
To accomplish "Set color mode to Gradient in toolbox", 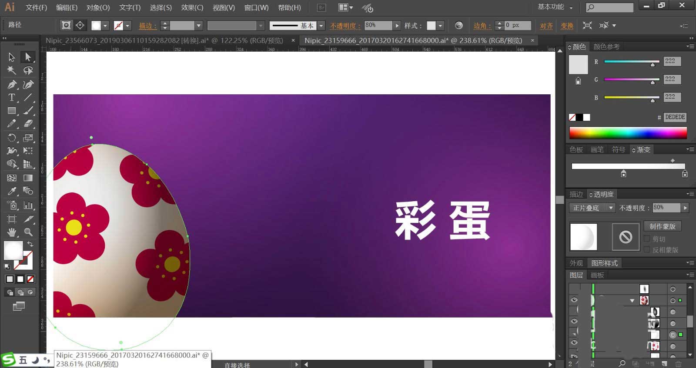I will [20, 279].
